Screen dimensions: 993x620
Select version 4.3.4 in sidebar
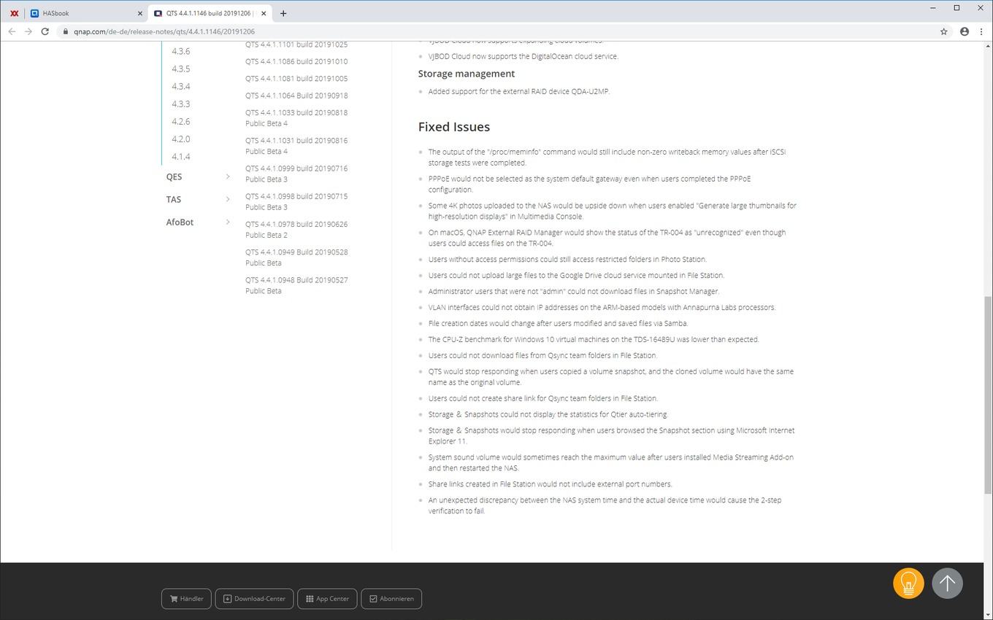click(x=180, y=86)
